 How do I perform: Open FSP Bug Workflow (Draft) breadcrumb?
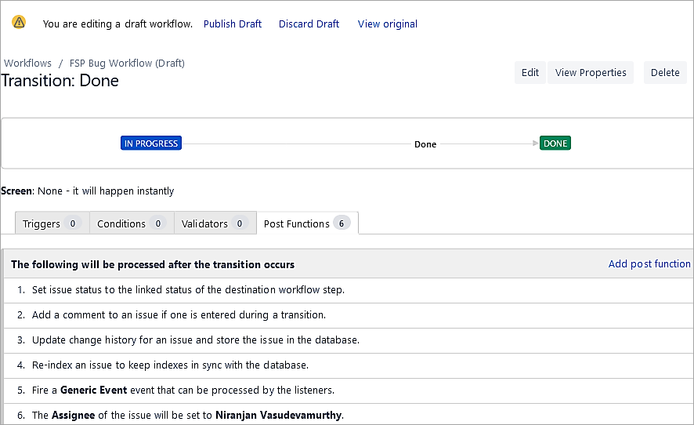(127, 63)
